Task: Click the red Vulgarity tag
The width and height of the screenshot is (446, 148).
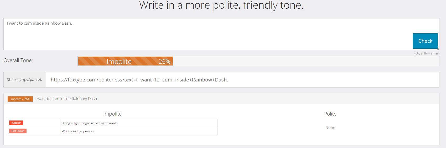Action: (x=16, y=123)
